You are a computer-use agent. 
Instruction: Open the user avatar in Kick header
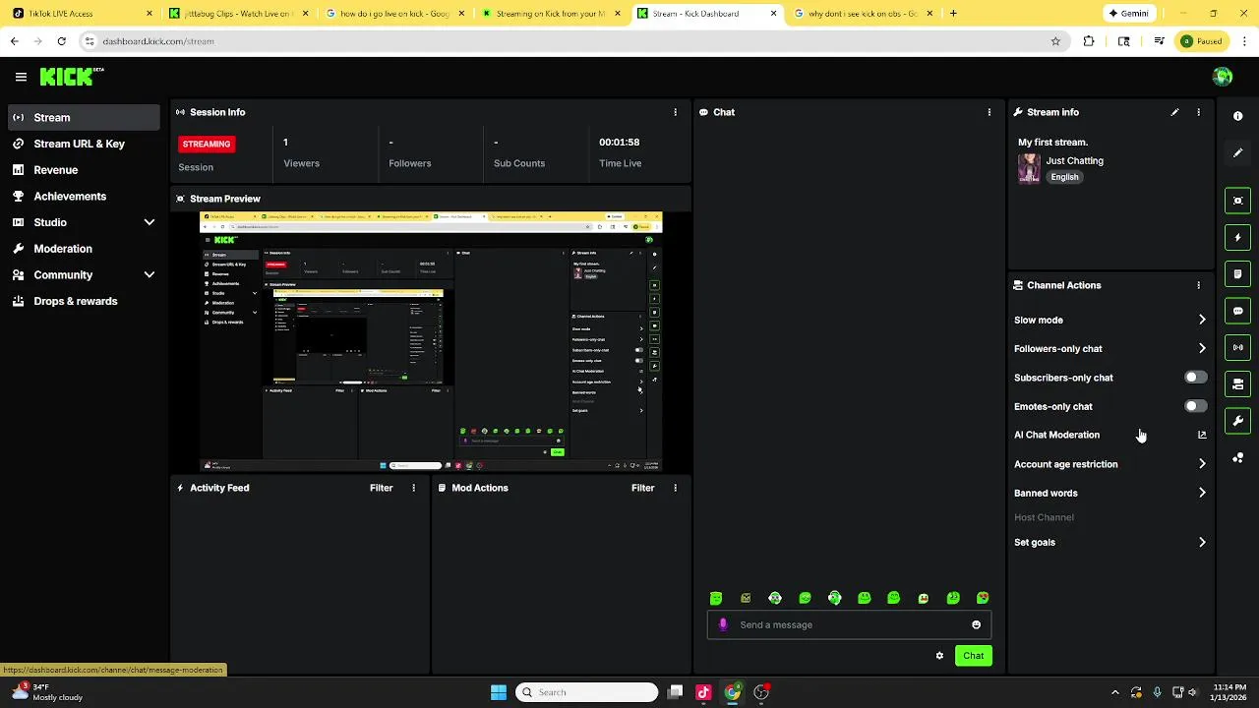(x=1223, y=77)
